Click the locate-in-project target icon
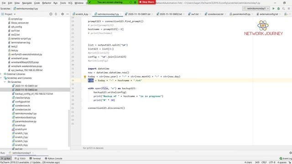This screenshot has width=292, height=164. 51,14
